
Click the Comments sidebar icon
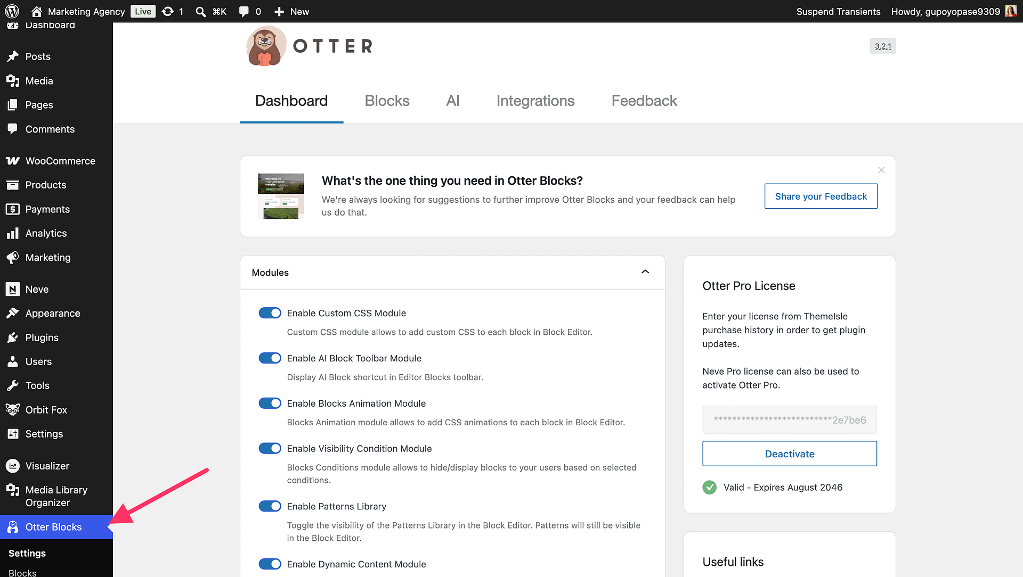click(13, 129)
